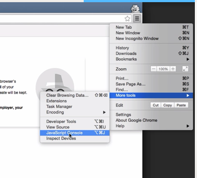Open Downloads from the Chrome menu
The height and width of the screenshot is (178, 197).
coord(151,53)
